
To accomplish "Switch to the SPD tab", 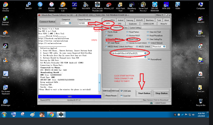I will [x=119, y=24].
